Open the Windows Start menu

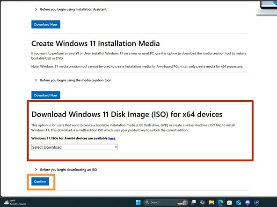(x=138, y=202)
